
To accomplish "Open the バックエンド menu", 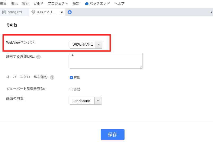I will pos(97,3).
